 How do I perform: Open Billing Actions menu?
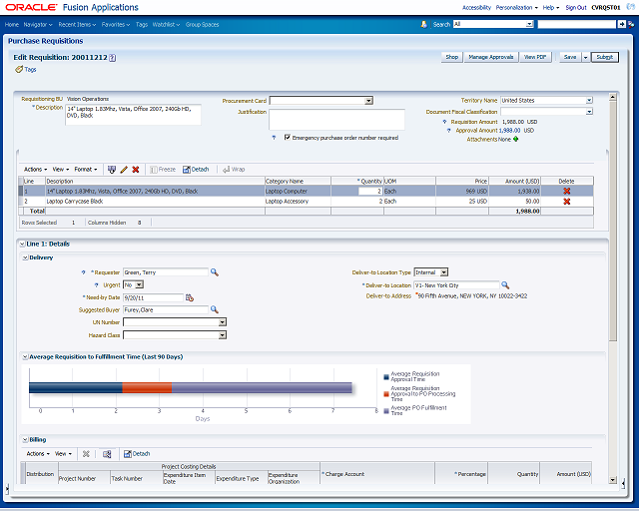pos(38,454)
